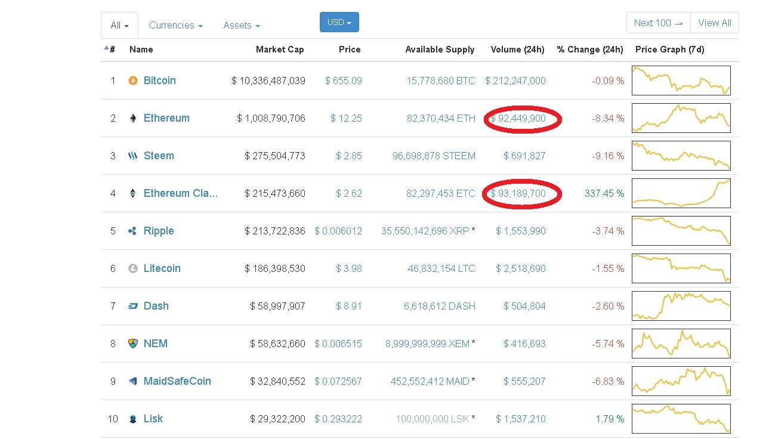Click Ethereum volume $ 92,449,900

point(518,118)
